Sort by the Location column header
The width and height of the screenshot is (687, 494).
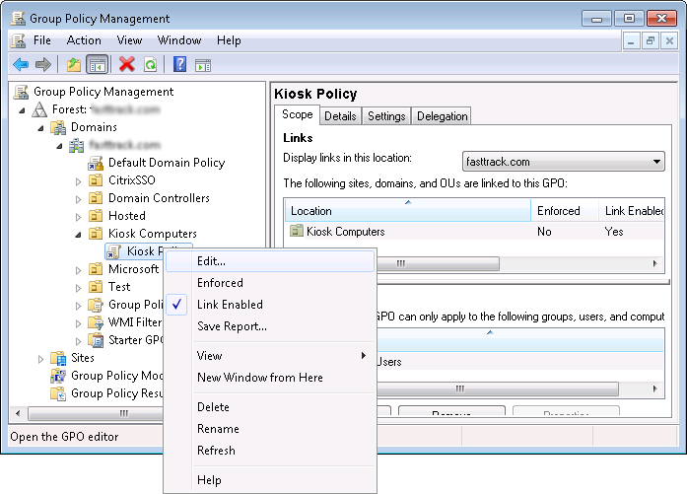coord(408,210)
